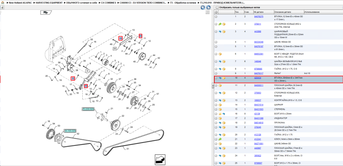Click callout 9 box in diagram
The width and height of the screenshot is (343, 166).
(x=87, y=71)
